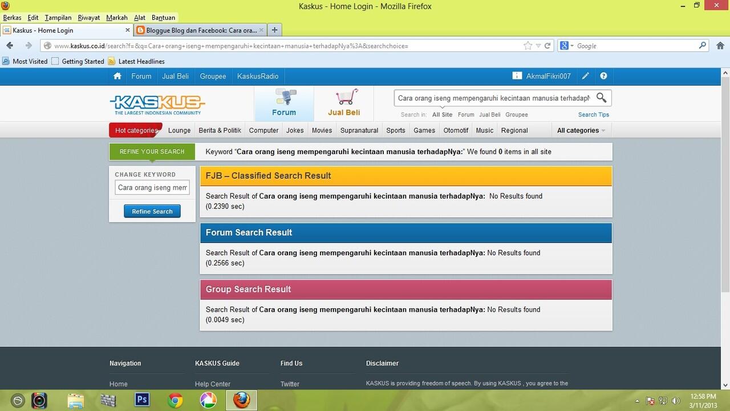Open Google Chrome from the taskbar
Viewport: 730px width, 411px height.
click(x=175, y=400)
